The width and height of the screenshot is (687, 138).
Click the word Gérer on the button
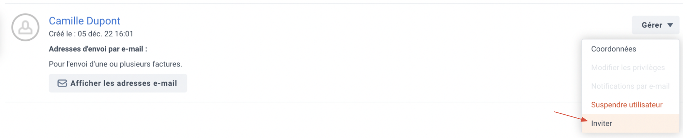[x=652, y=25]
